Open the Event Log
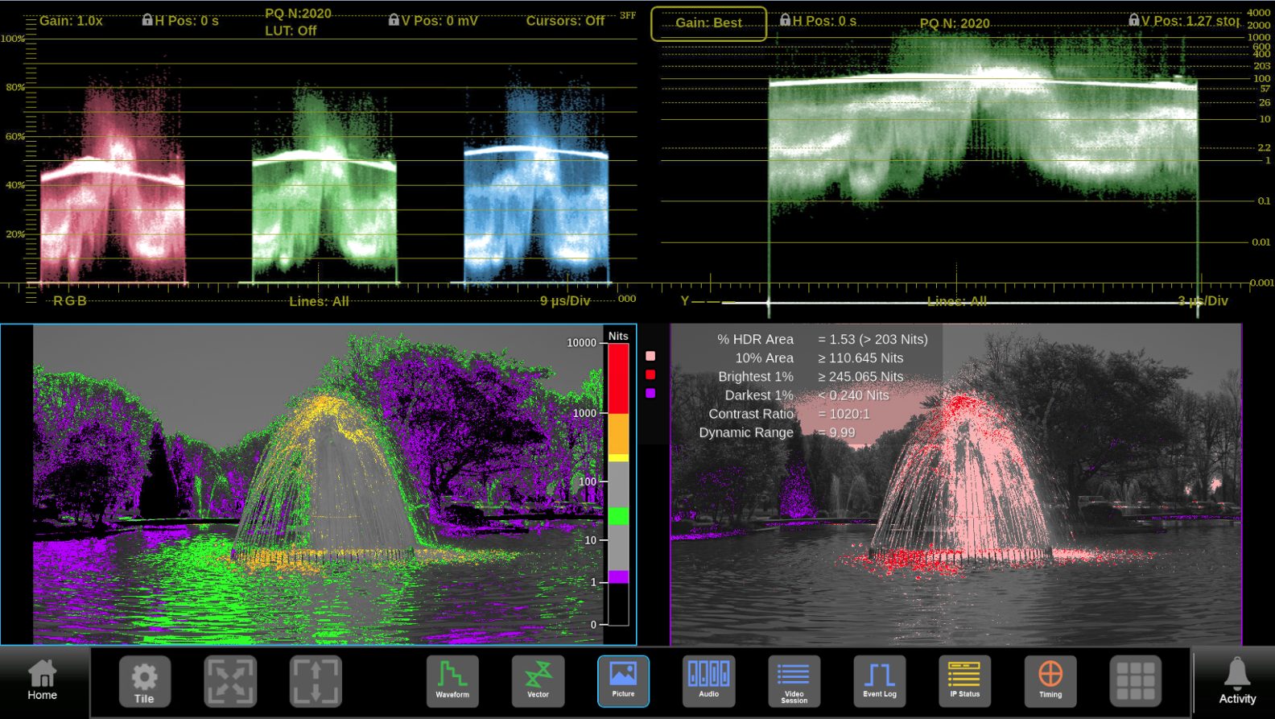The height and width of the screenshot is (719, 1275). pyautogui.click(x=879, y=680)
